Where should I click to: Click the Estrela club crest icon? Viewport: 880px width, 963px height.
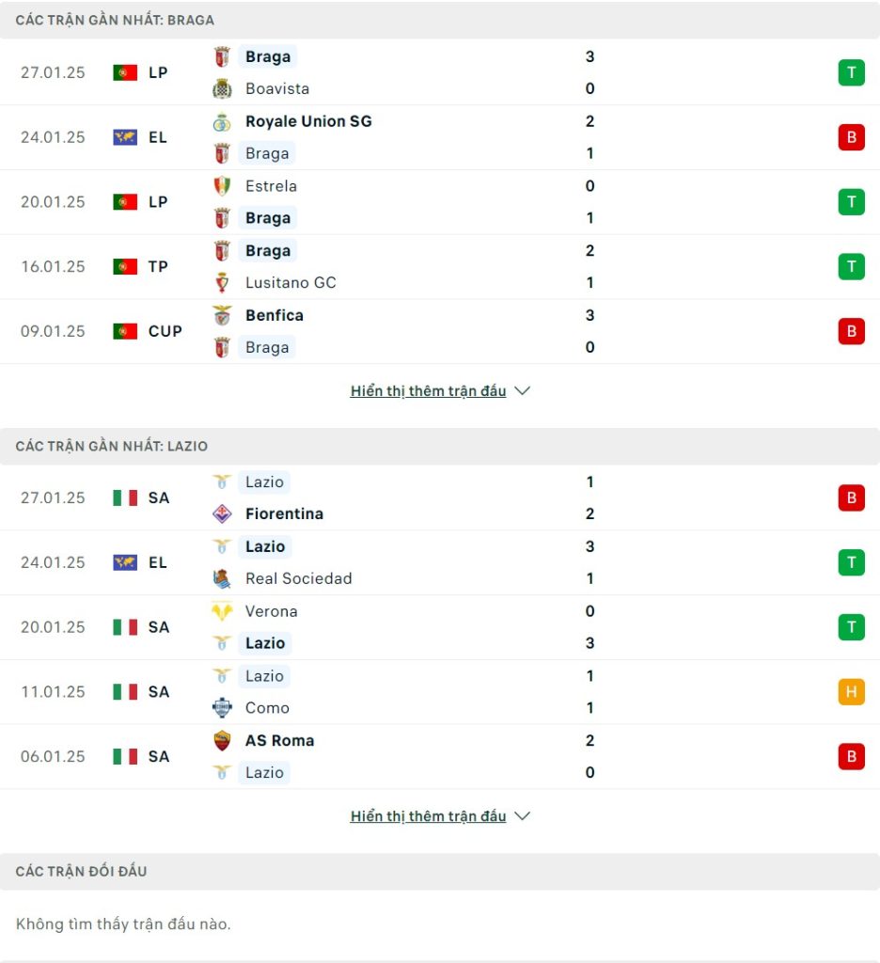pos(222,186)
